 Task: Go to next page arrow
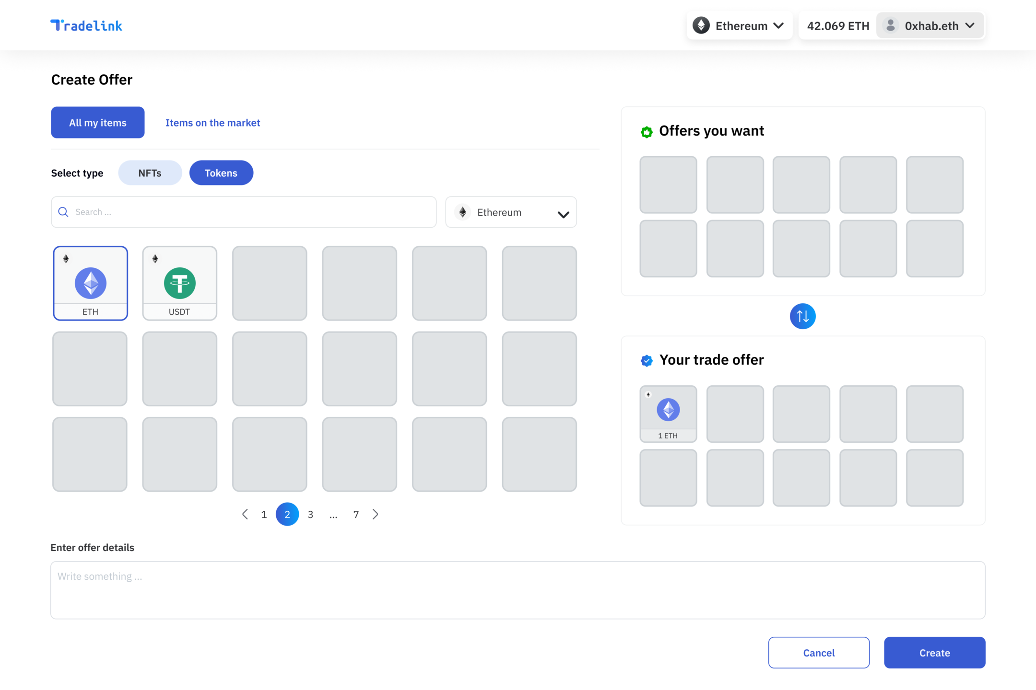pyautogui.click(x=376, y=514)
